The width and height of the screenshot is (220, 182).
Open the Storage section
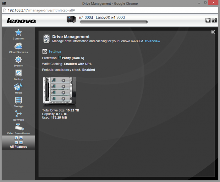tap(19, 101)
